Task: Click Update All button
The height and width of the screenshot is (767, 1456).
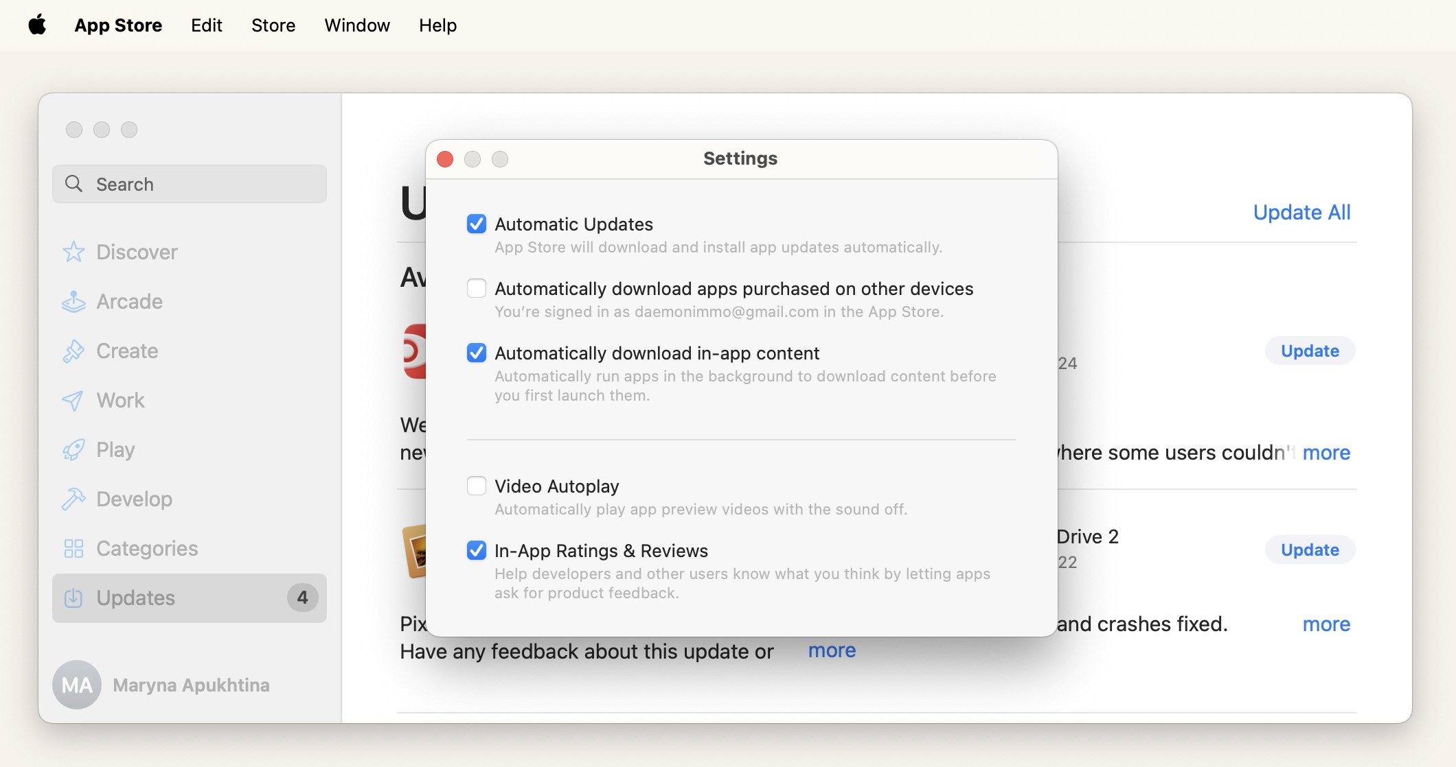Action: 1302,211
